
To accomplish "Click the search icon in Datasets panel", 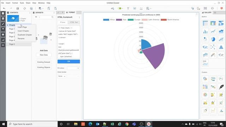I will pyautogui.click(x=53, y=17).
